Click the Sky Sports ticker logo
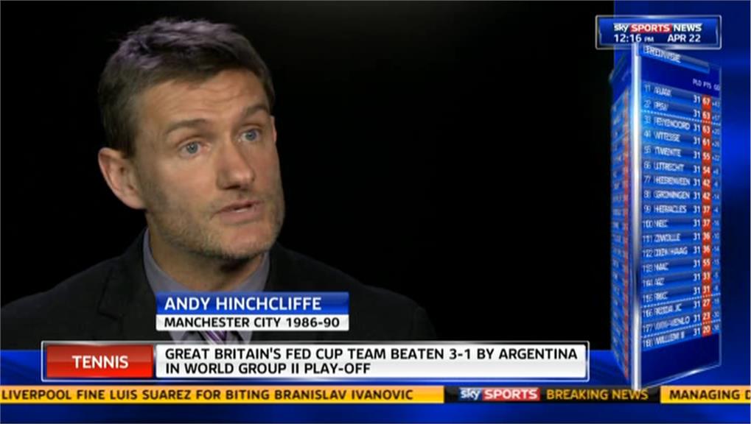Viewport: 751px width, 424px height. [499, 395]
